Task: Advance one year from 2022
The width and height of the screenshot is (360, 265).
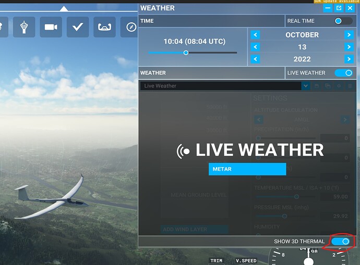Action: (349, 59)
